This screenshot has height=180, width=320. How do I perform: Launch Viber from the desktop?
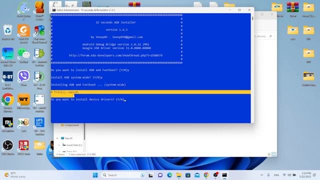click(23, 78)
